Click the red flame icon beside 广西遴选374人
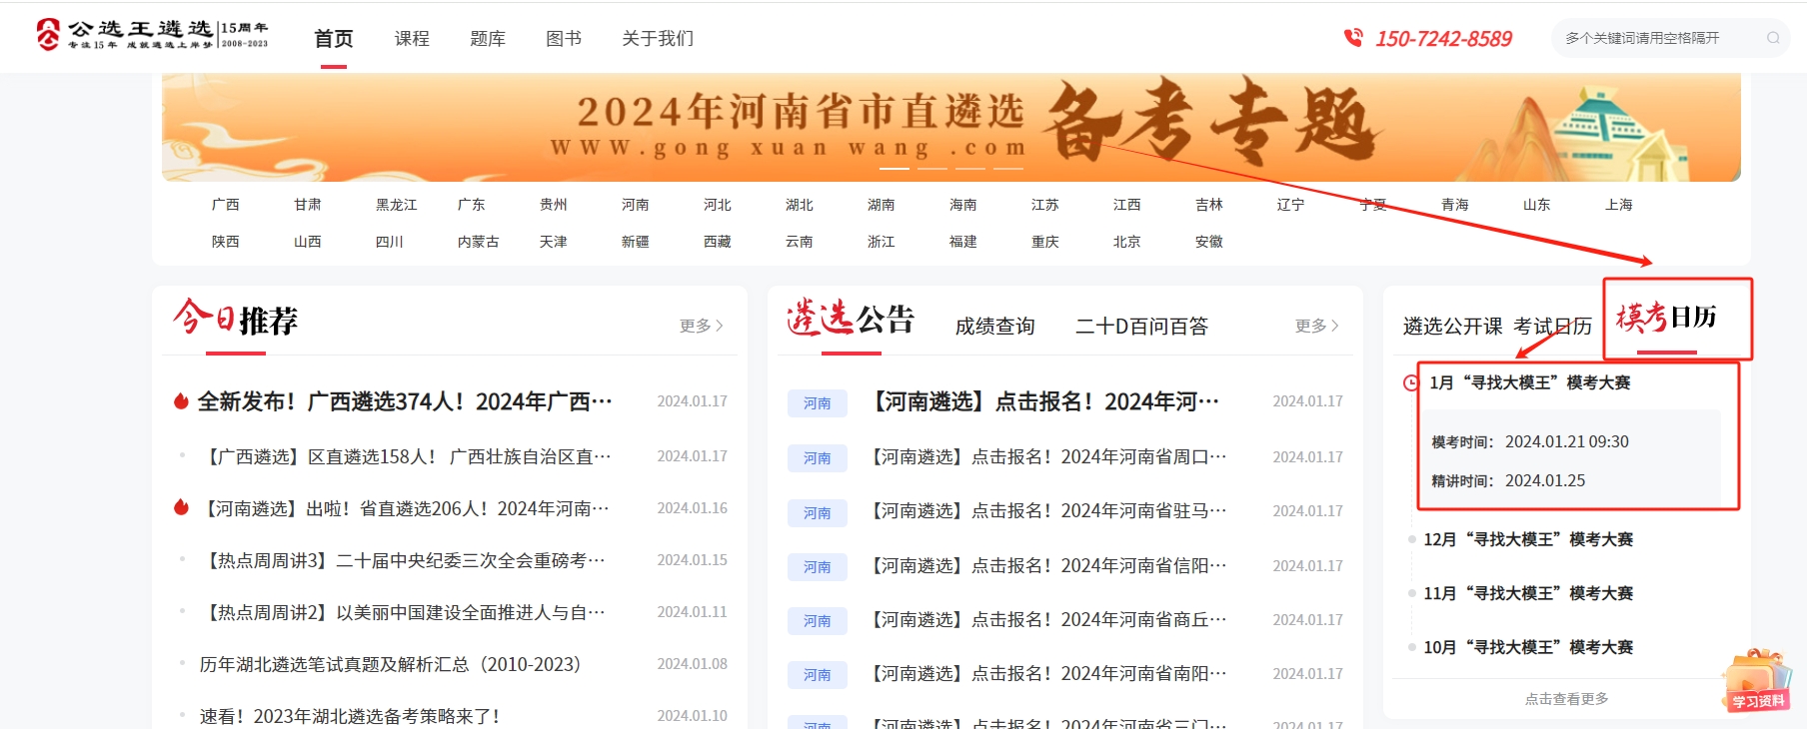 coord(181,401)
